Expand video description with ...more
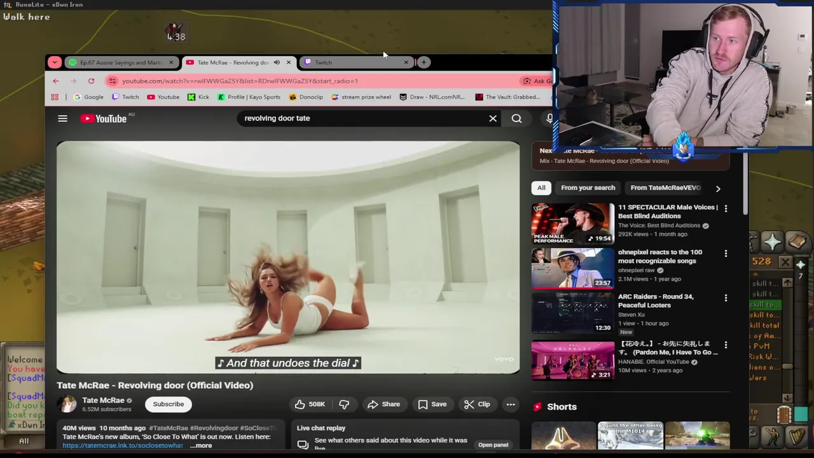Image resolution: width=814 pixels, height=458 pixels. coord(200,445)
